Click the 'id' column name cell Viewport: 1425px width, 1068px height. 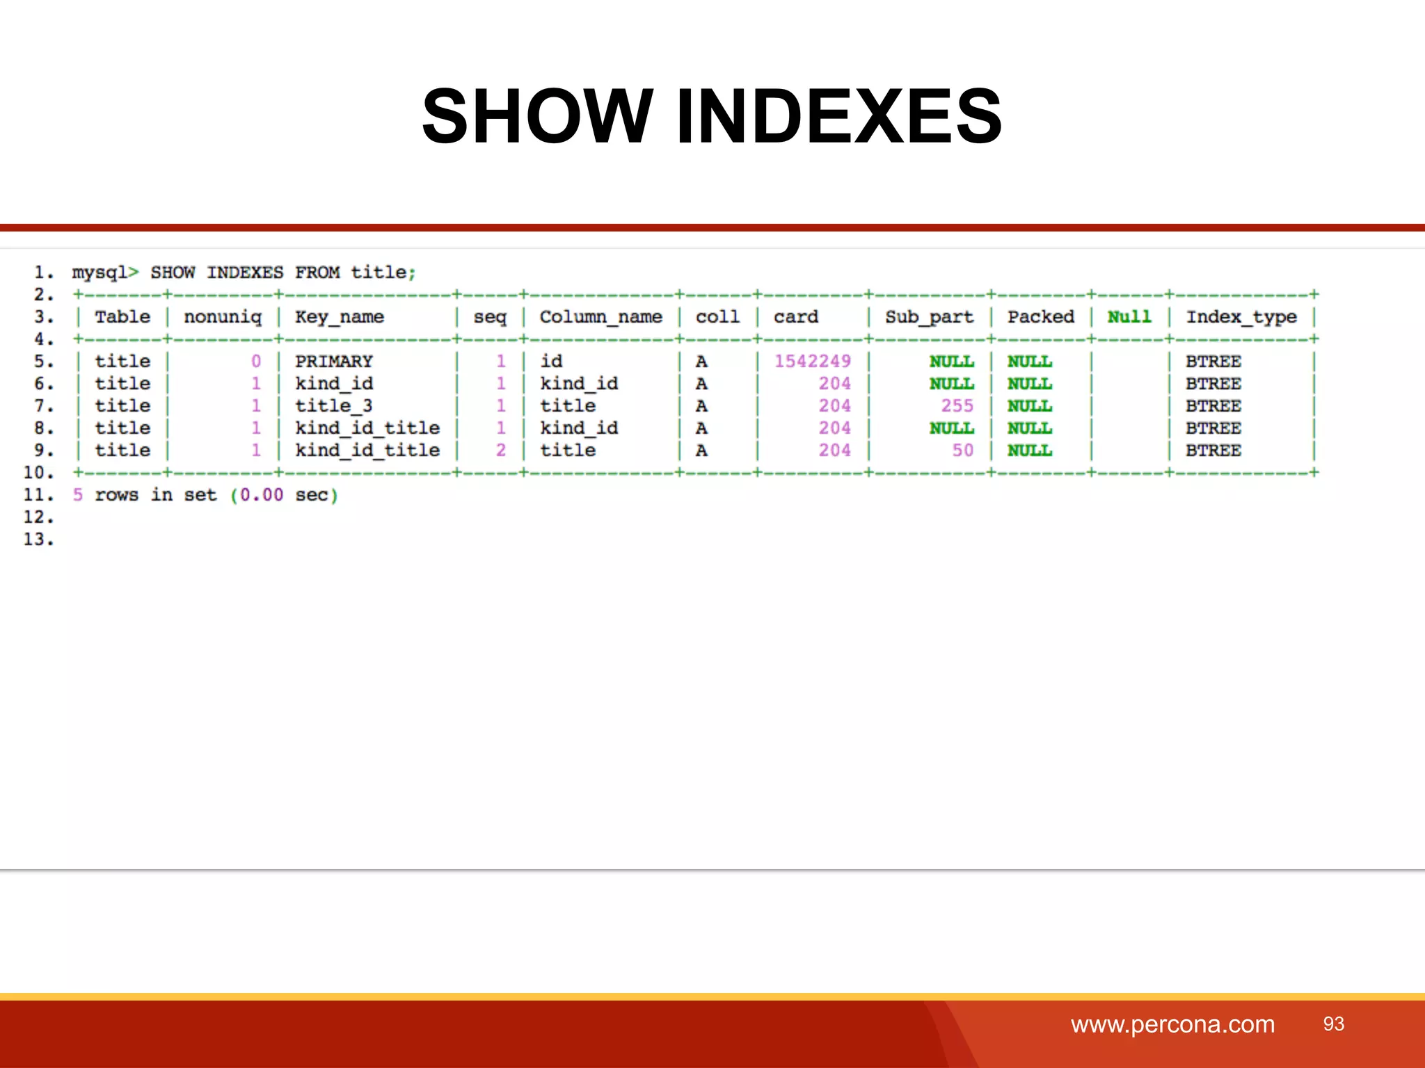coord(551,362)
